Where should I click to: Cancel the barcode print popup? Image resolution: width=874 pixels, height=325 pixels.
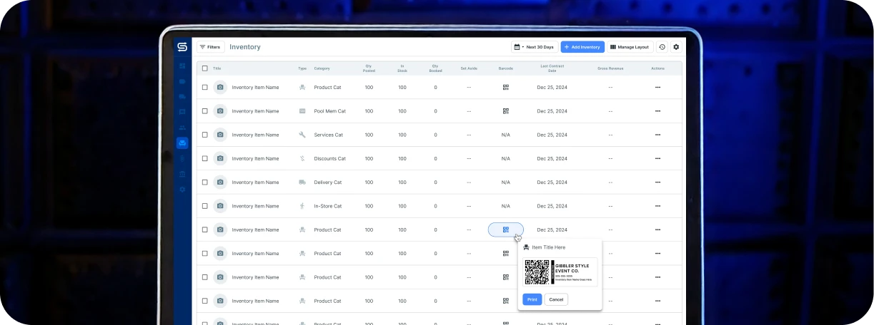coord(556,299)
